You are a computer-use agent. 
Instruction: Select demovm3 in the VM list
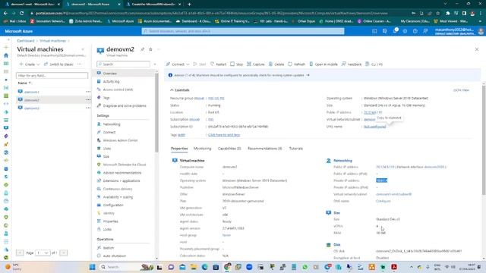[x=32, y=108]
